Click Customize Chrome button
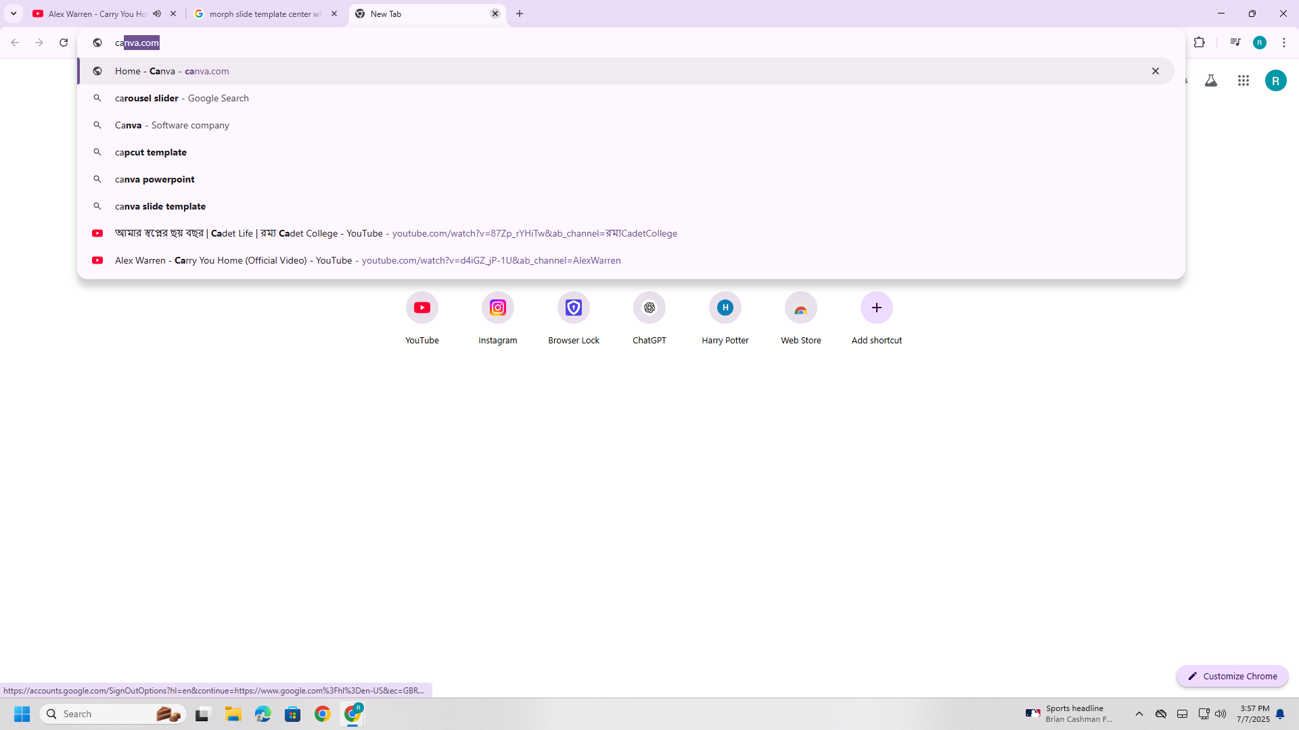1299x730 pixels. [x=1232, y=676]
